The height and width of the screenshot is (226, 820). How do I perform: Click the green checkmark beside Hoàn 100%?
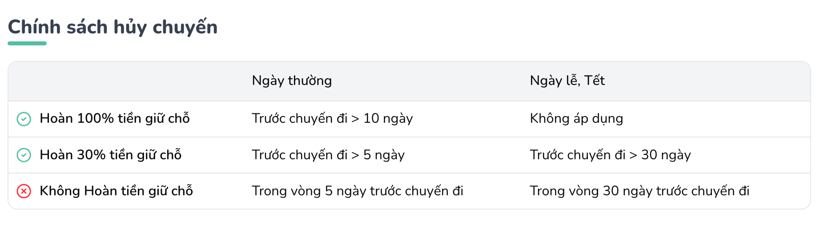pyautogui.click(x=24, y=119)
